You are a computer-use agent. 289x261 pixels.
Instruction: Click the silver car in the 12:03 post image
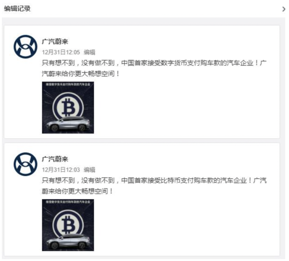tap(68, 241)
